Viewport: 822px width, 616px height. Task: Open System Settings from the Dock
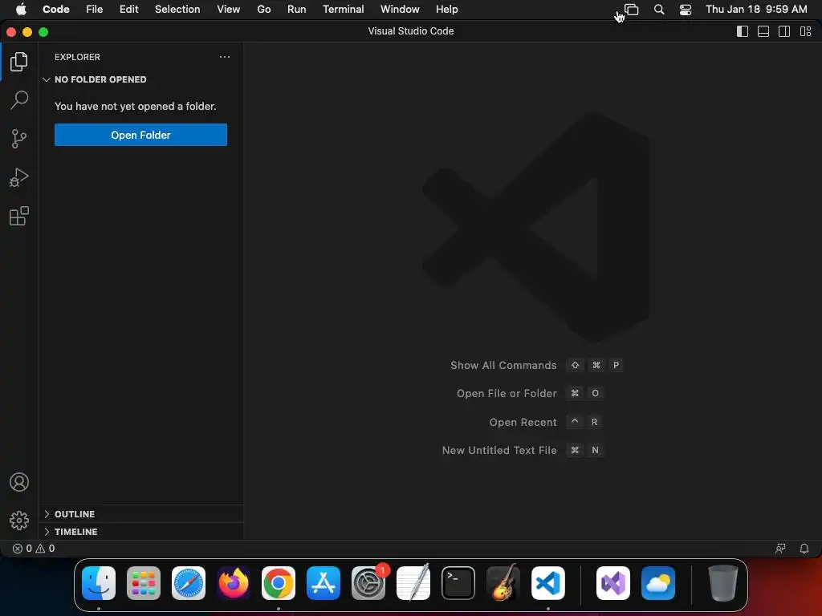[368, 583]
